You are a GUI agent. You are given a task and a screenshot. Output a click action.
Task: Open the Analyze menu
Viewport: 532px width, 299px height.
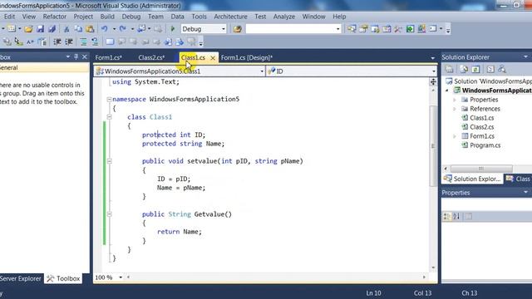pos(284,17)
